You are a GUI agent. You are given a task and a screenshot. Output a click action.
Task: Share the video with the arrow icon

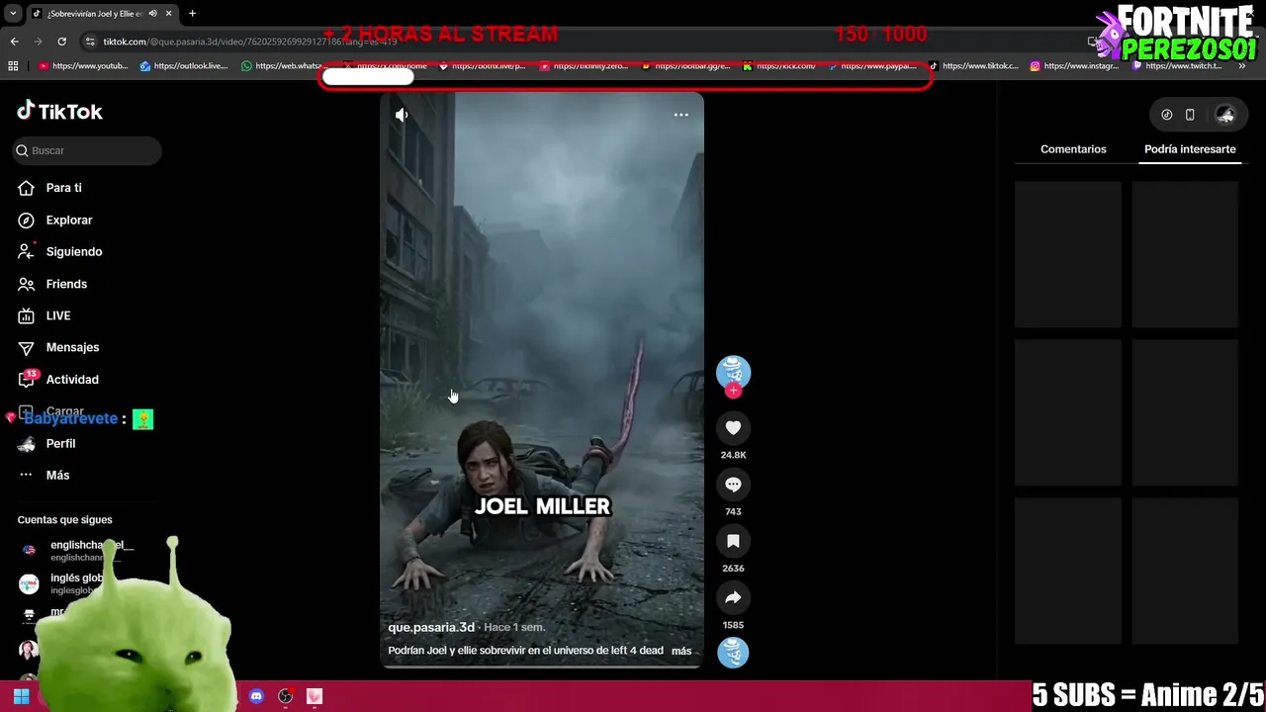[733, 597]
